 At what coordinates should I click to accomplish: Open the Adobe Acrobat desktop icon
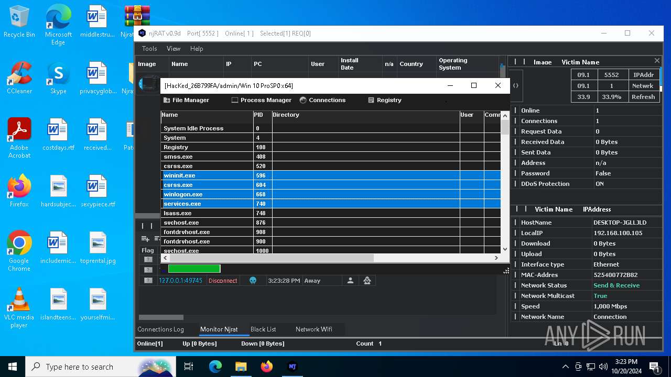click(x=19, y=138)
